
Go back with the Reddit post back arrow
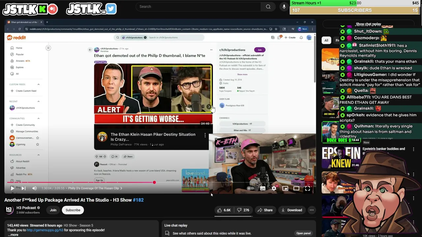tap(90, 50)
